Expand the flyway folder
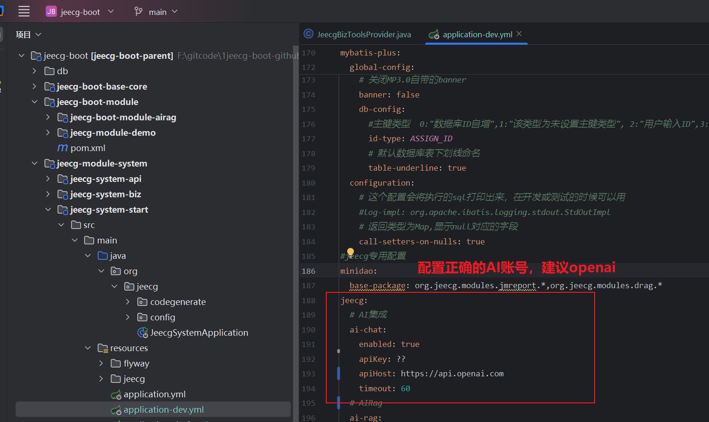Image resolution: width=709 pixels, height=422 pixels. [x=101, y=363]
